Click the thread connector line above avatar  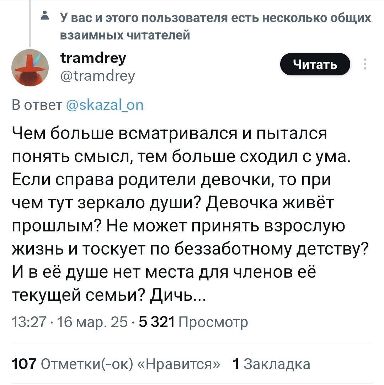[x=30, y=23]
